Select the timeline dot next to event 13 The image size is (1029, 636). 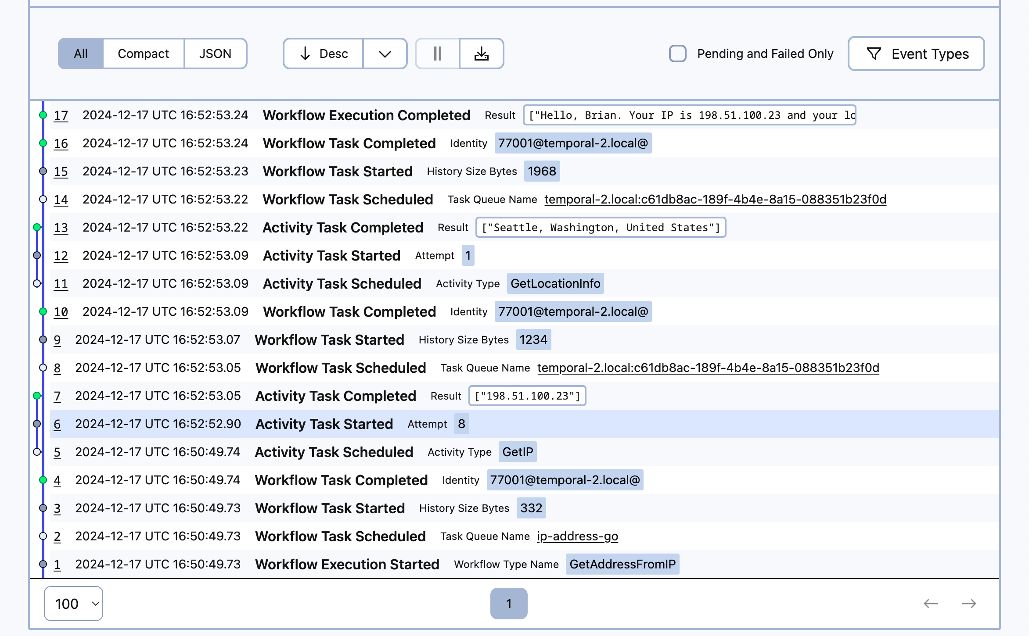click(x=36, y=227)
